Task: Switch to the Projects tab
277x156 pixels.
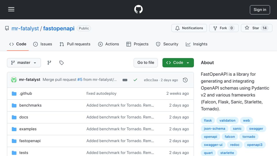Action: click(137, 44)
